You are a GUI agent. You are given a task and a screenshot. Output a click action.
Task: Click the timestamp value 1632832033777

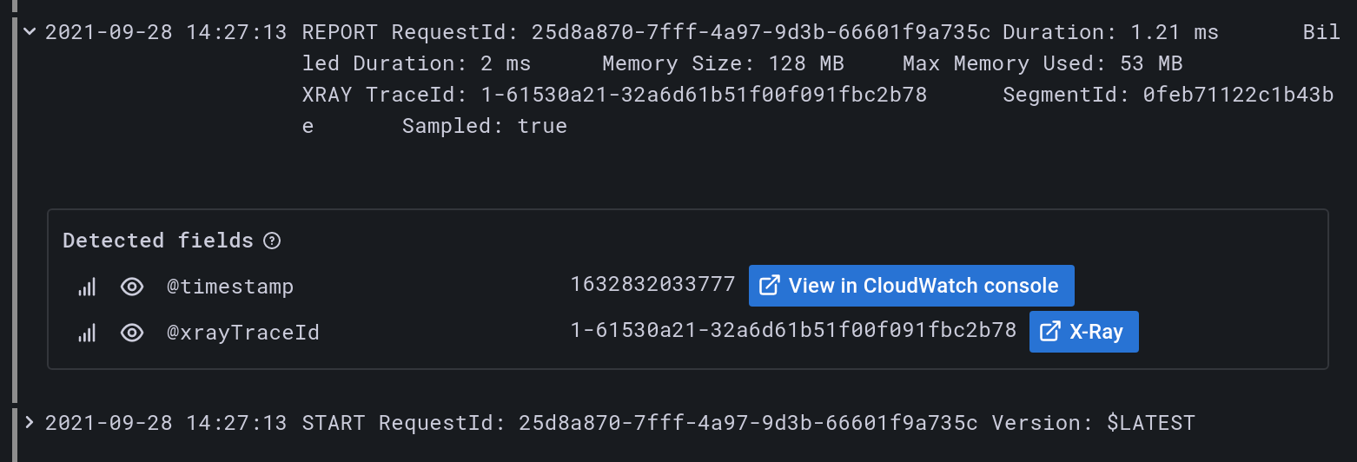click(x=652, y=285)
